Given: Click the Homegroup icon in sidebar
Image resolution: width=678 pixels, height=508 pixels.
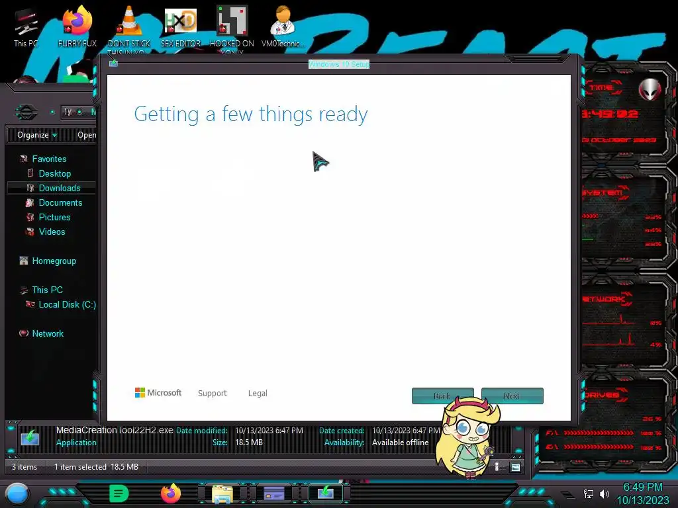Looking at the screenshot, I should coord(24,261).
